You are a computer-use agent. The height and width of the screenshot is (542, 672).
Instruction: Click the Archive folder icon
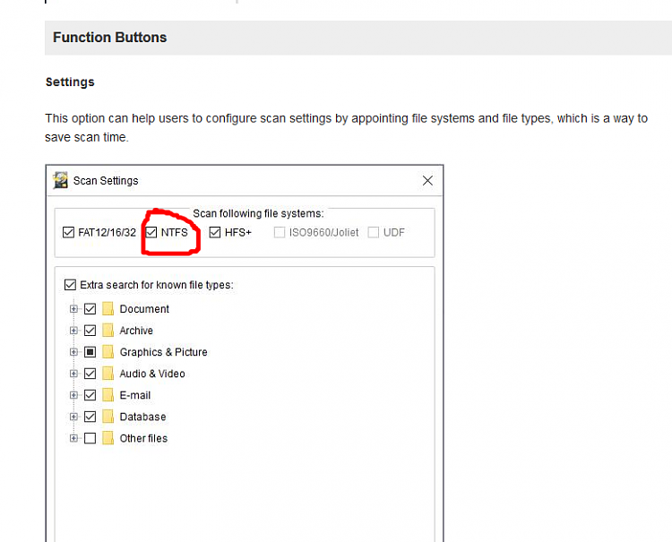[108, 330]
